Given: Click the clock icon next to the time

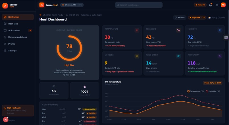Looking at the screenshot, I should [x=67, y=15].
